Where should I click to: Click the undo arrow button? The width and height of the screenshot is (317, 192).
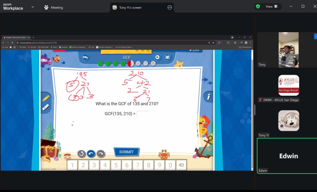tap(91, 153)
